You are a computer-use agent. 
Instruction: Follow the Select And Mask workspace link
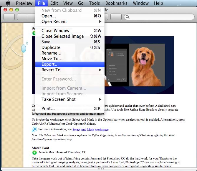(x=90, y=129)
